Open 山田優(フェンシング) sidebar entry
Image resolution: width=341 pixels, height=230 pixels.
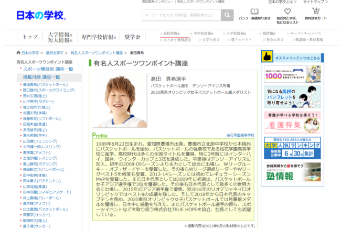[40, 141]
